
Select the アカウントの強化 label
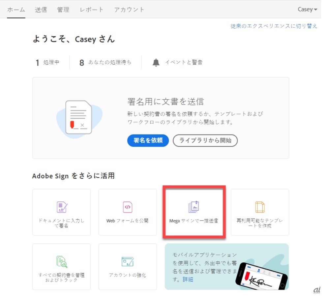coord(128,275)
